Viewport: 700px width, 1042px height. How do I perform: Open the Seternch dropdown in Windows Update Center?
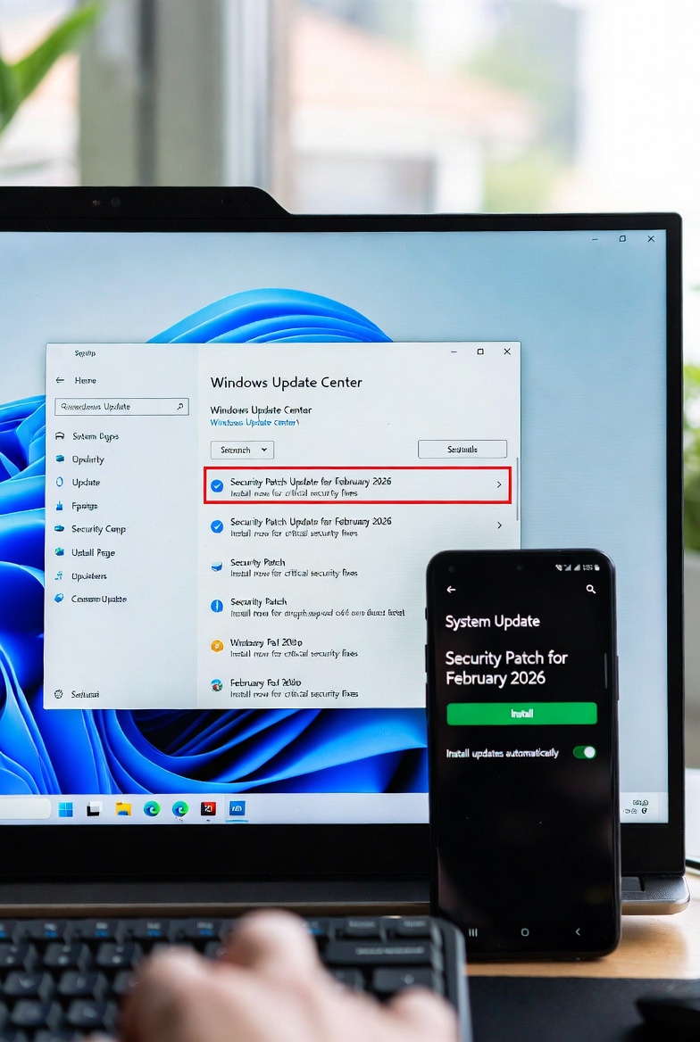tap(242, 450)
